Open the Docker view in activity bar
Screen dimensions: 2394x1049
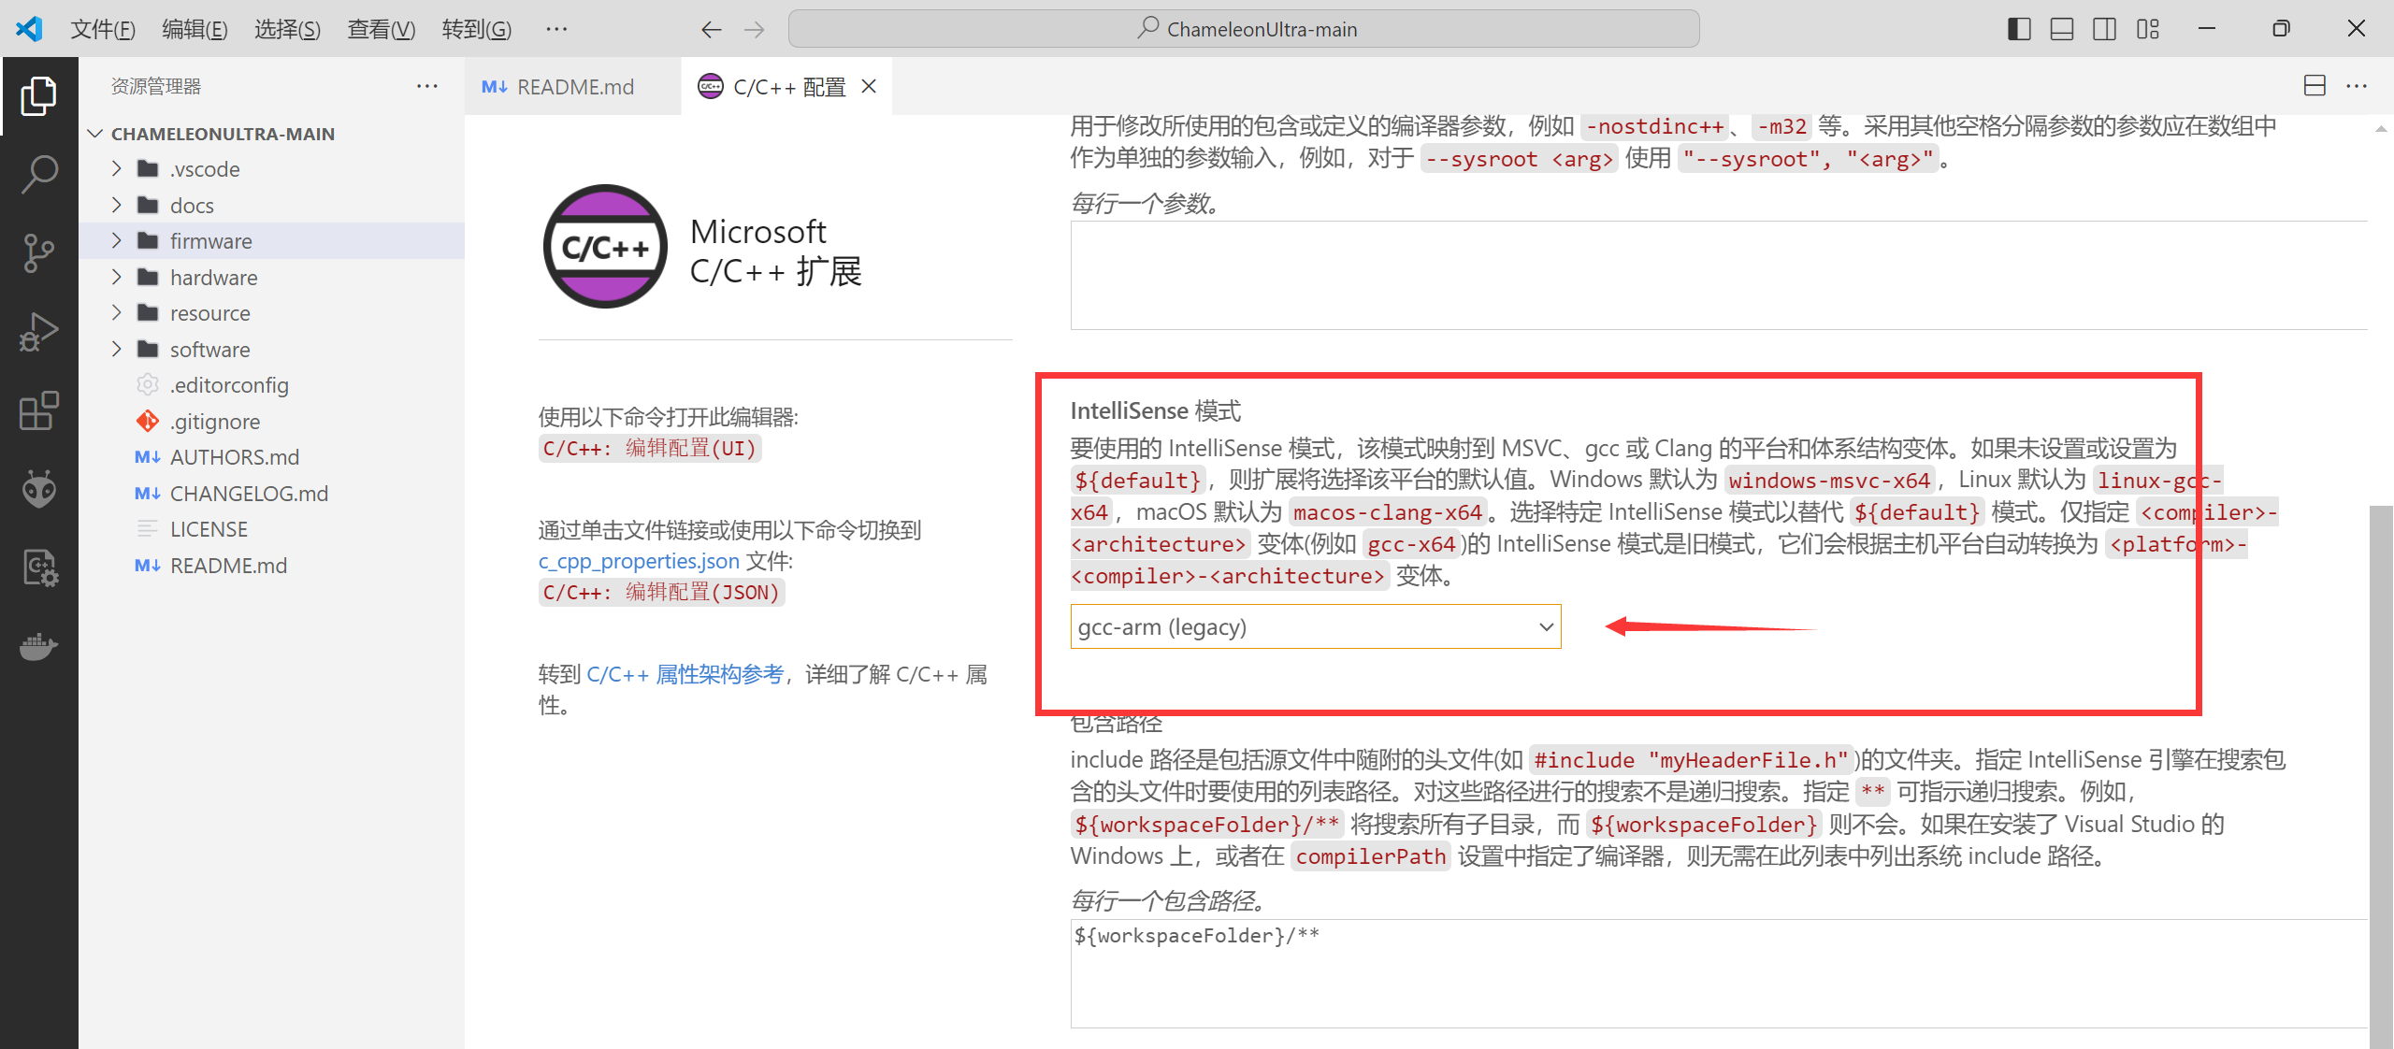[39, 646]
